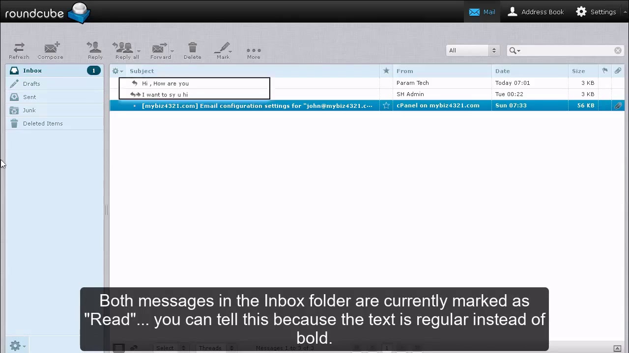Open the Junk folder
Viewport: 629px width, 353px height.
coord(55,110)
